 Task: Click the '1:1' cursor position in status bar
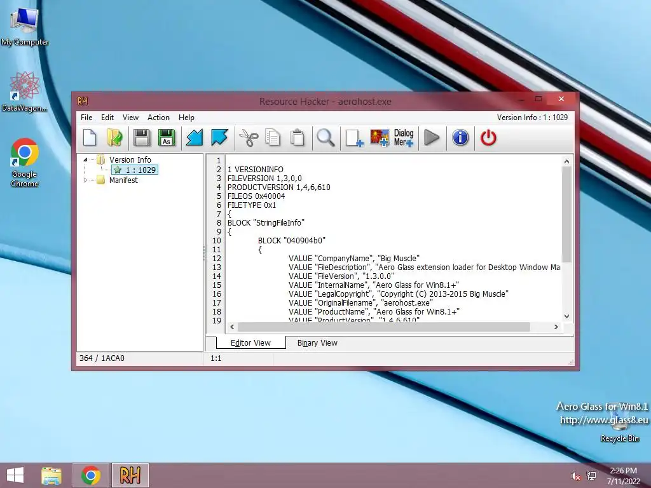(216, 358)
